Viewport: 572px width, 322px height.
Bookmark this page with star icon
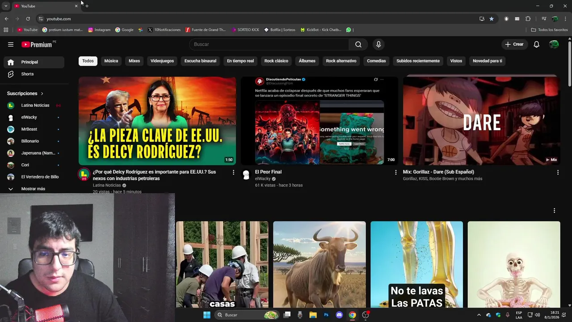(x=492, y=19)
